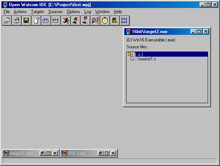The height and width of the screenshot is (166, 220).
Task: Open the browser with the magnifying glass icon
Action: click(95, 21)
